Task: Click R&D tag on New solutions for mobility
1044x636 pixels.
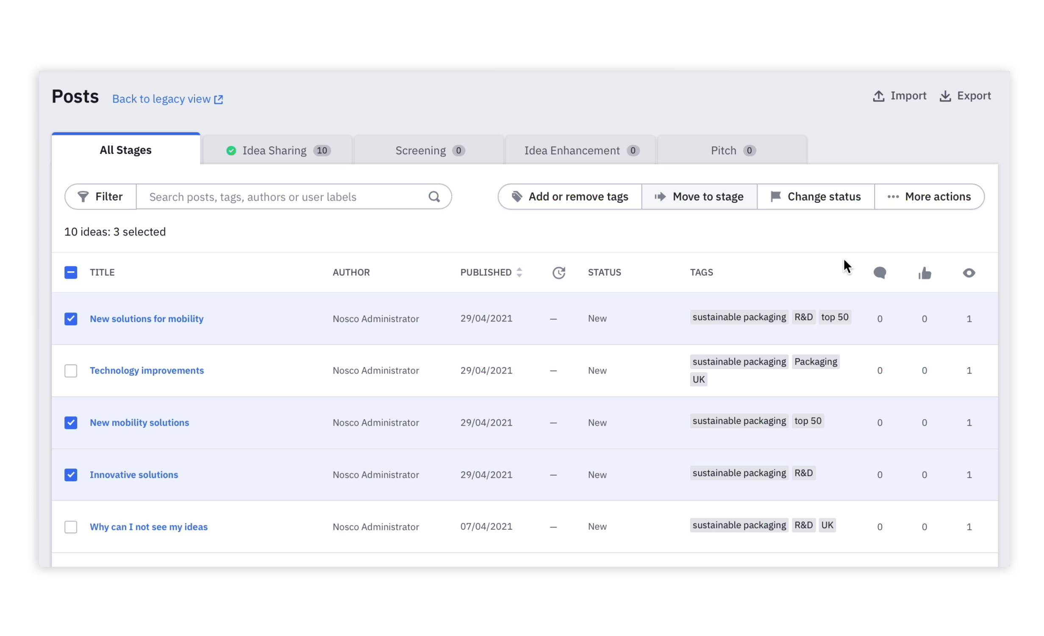Action: pyautogui.click(x=803, y=317)
